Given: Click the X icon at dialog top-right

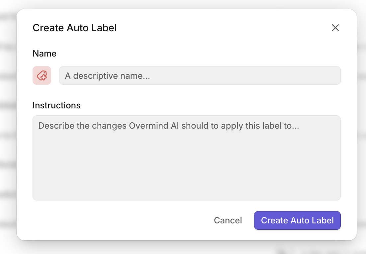Looking at the screenshot, I should [x=335, y=28].
